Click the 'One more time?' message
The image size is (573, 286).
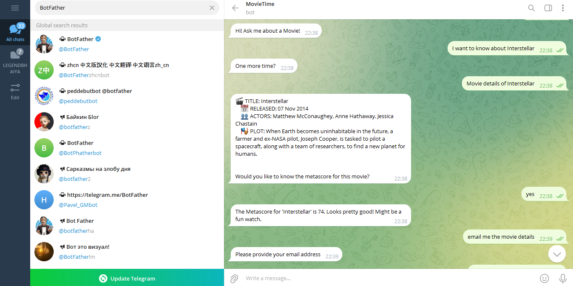[263, 66]
